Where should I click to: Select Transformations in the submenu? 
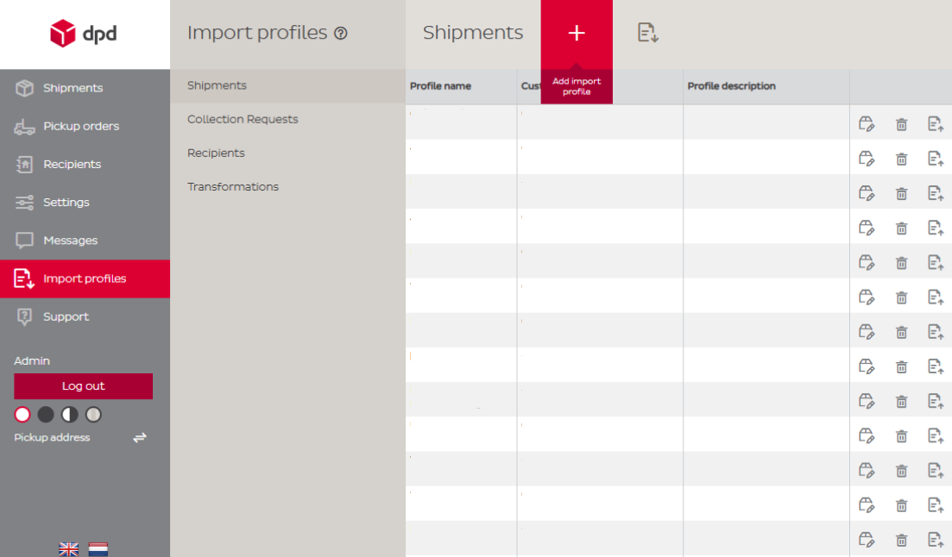coord(287,187)
